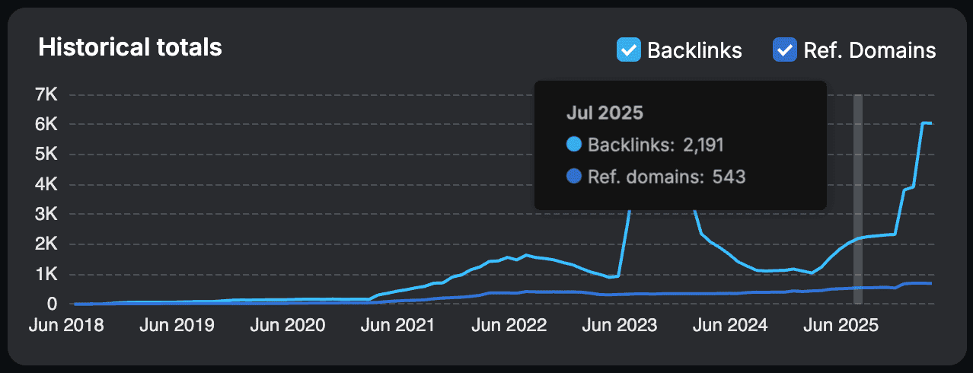This screenshot has width=973, height=373.
Task: Click the 0 y-axis label
Action: tap(53, 304)
